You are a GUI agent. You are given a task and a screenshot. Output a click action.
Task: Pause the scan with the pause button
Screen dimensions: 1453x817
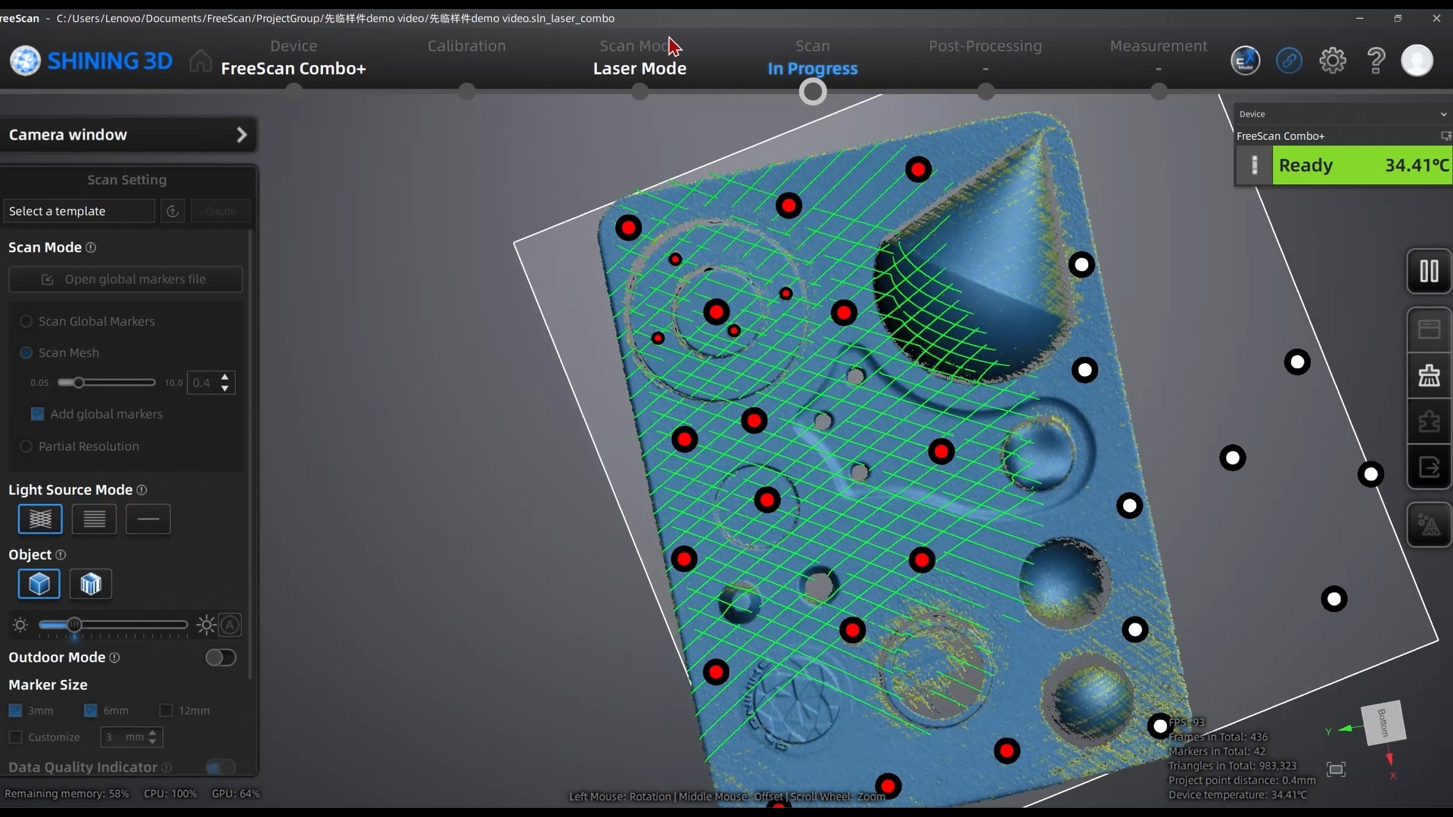1429,271
